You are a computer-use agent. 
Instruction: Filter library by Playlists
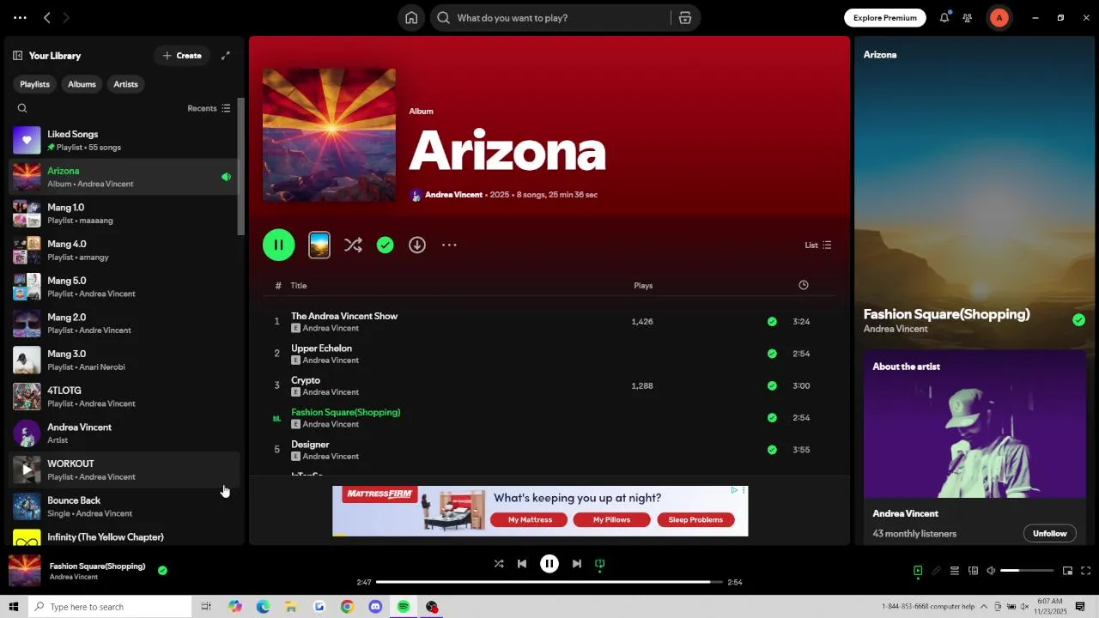(35, 84)
